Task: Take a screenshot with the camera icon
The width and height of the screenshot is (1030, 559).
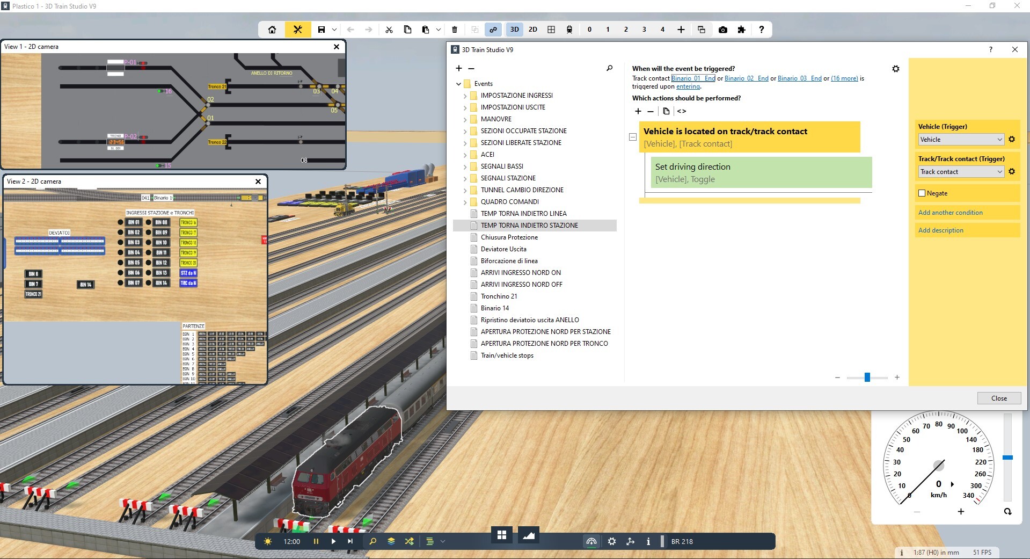Action: (x=723, y=30)
